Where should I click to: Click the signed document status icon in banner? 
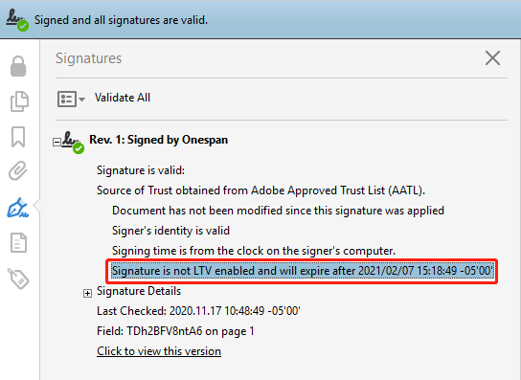click(x=16, y=21)
